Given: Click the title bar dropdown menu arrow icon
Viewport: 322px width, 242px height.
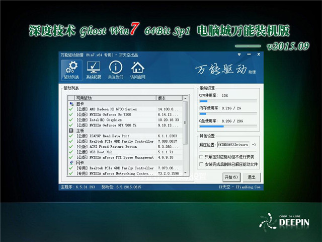Looking at the screenshot, I should (239, 54).
